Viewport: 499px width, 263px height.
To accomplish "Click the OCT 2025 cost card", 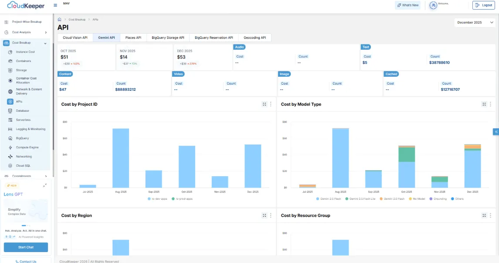I will [x=86, y=57].
